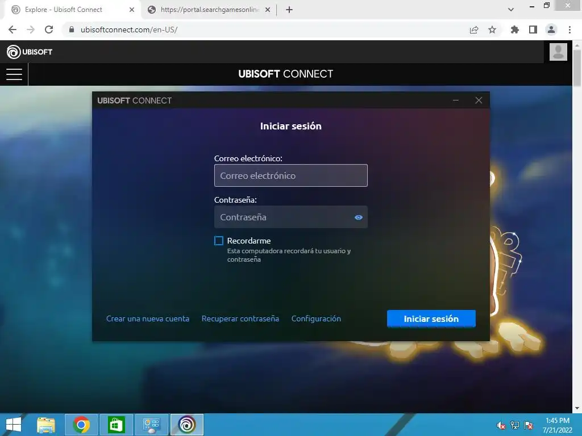The image size is (582, 436).
Task: Click the address bar URL
Action: click(x=129, y=30)
